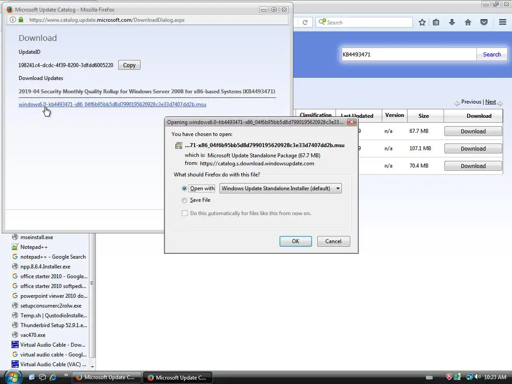Click the network tray icon
The height and width of the screenshot is (384, 512).
[x=469, y=377]
